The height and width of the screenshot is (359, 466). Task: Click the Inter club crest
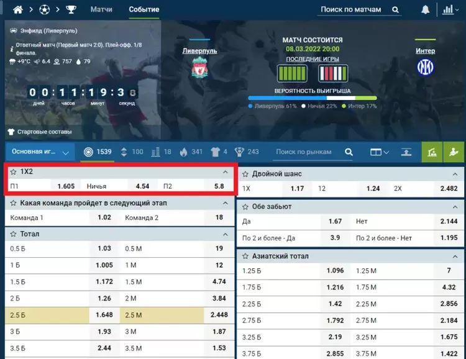[425, 67]
